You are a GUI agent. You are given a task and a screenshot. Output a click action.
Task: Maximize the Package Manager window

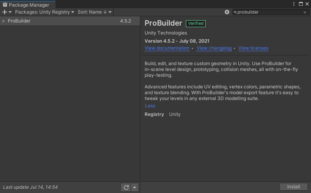[x=301, y=4]
